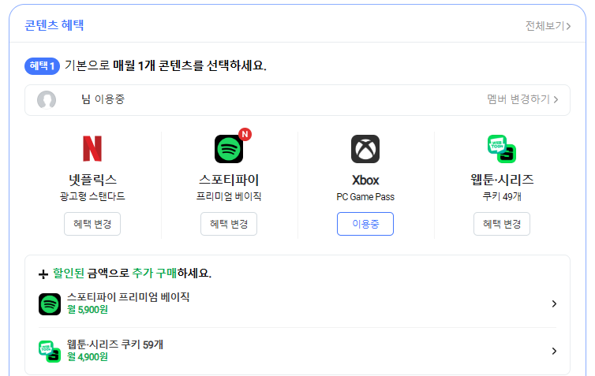The image size is (595, 376).
Task: Click the 이용중 button under Xbox
Action: click(x=365, y=224)
